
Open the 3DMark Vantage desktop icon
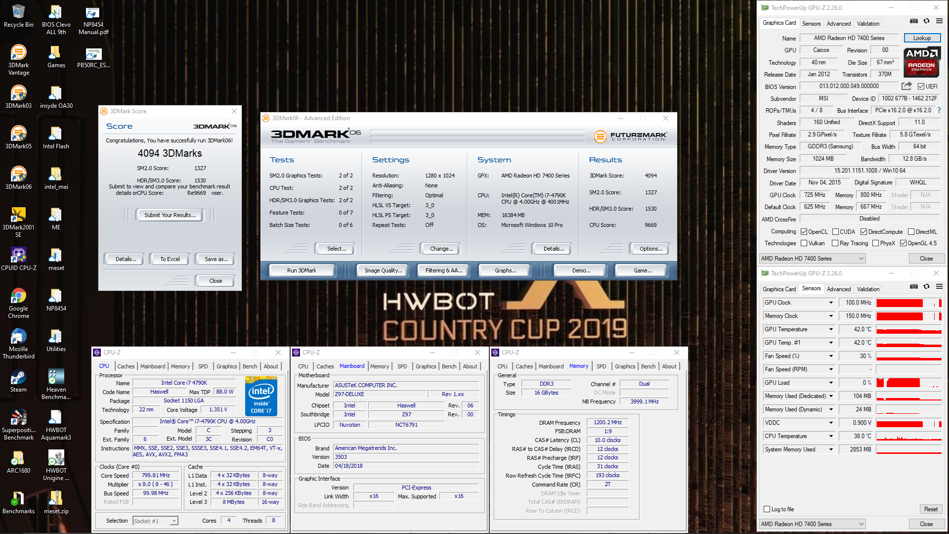[19, 60]
